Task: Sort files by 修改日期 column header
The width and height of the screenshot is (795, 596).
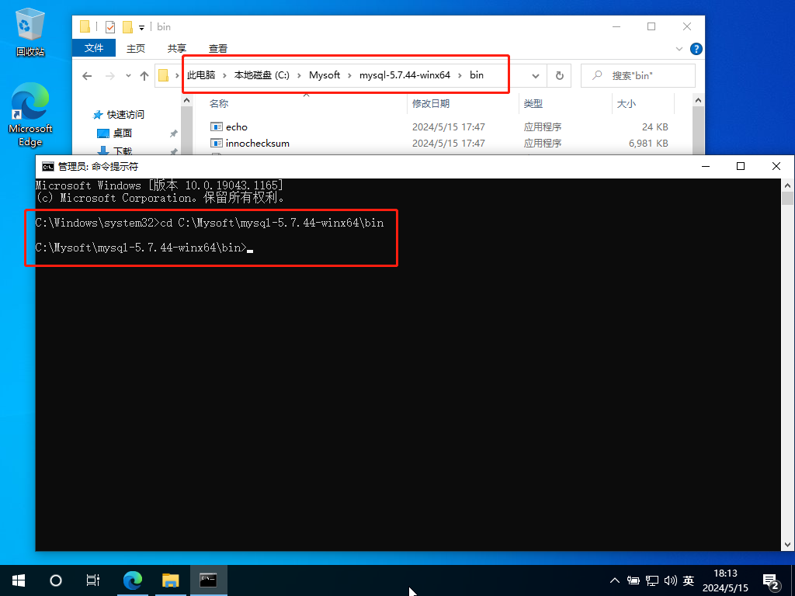Action: 431,103
